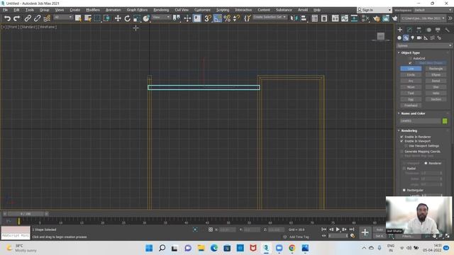Screen dimensions: 454x255
Task: Select the Renderer radio button
Action: [426, 163]
